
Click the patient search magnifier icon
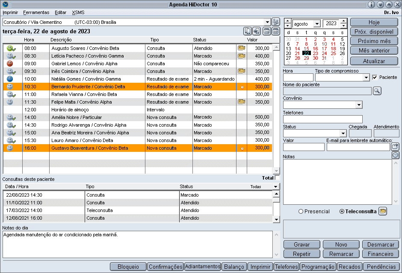pos(377,91)
